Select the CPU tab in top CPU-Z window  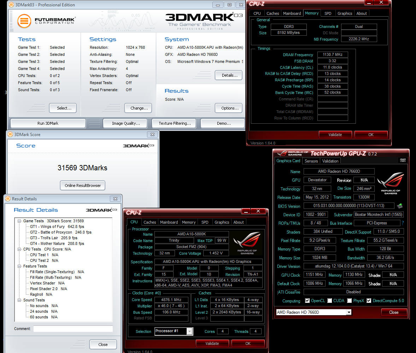(x=257, y=13)
